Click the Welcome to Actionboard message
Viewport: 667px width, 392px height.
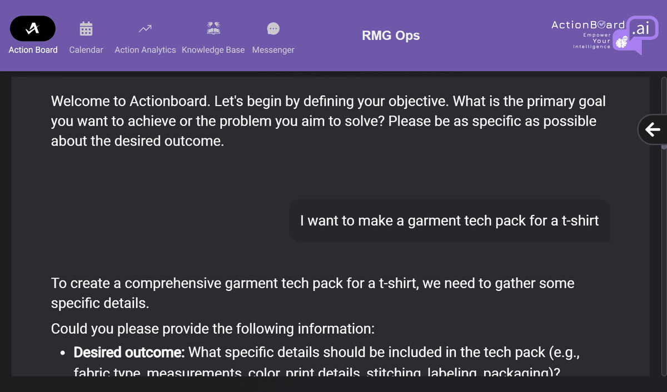(x=328, y=121)
